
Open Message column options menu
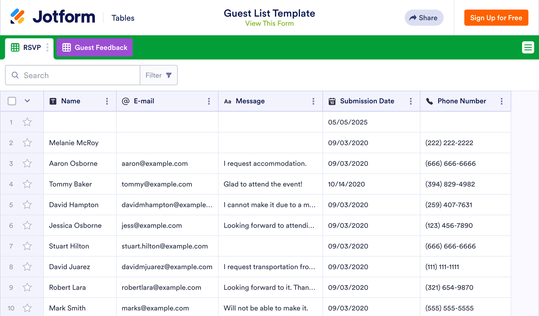coord(313,101)
